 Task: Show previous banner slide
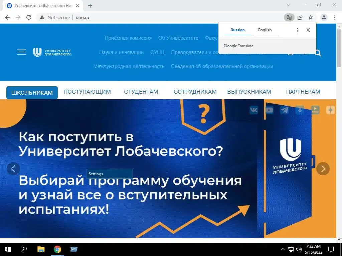click(x=13, y=169)
